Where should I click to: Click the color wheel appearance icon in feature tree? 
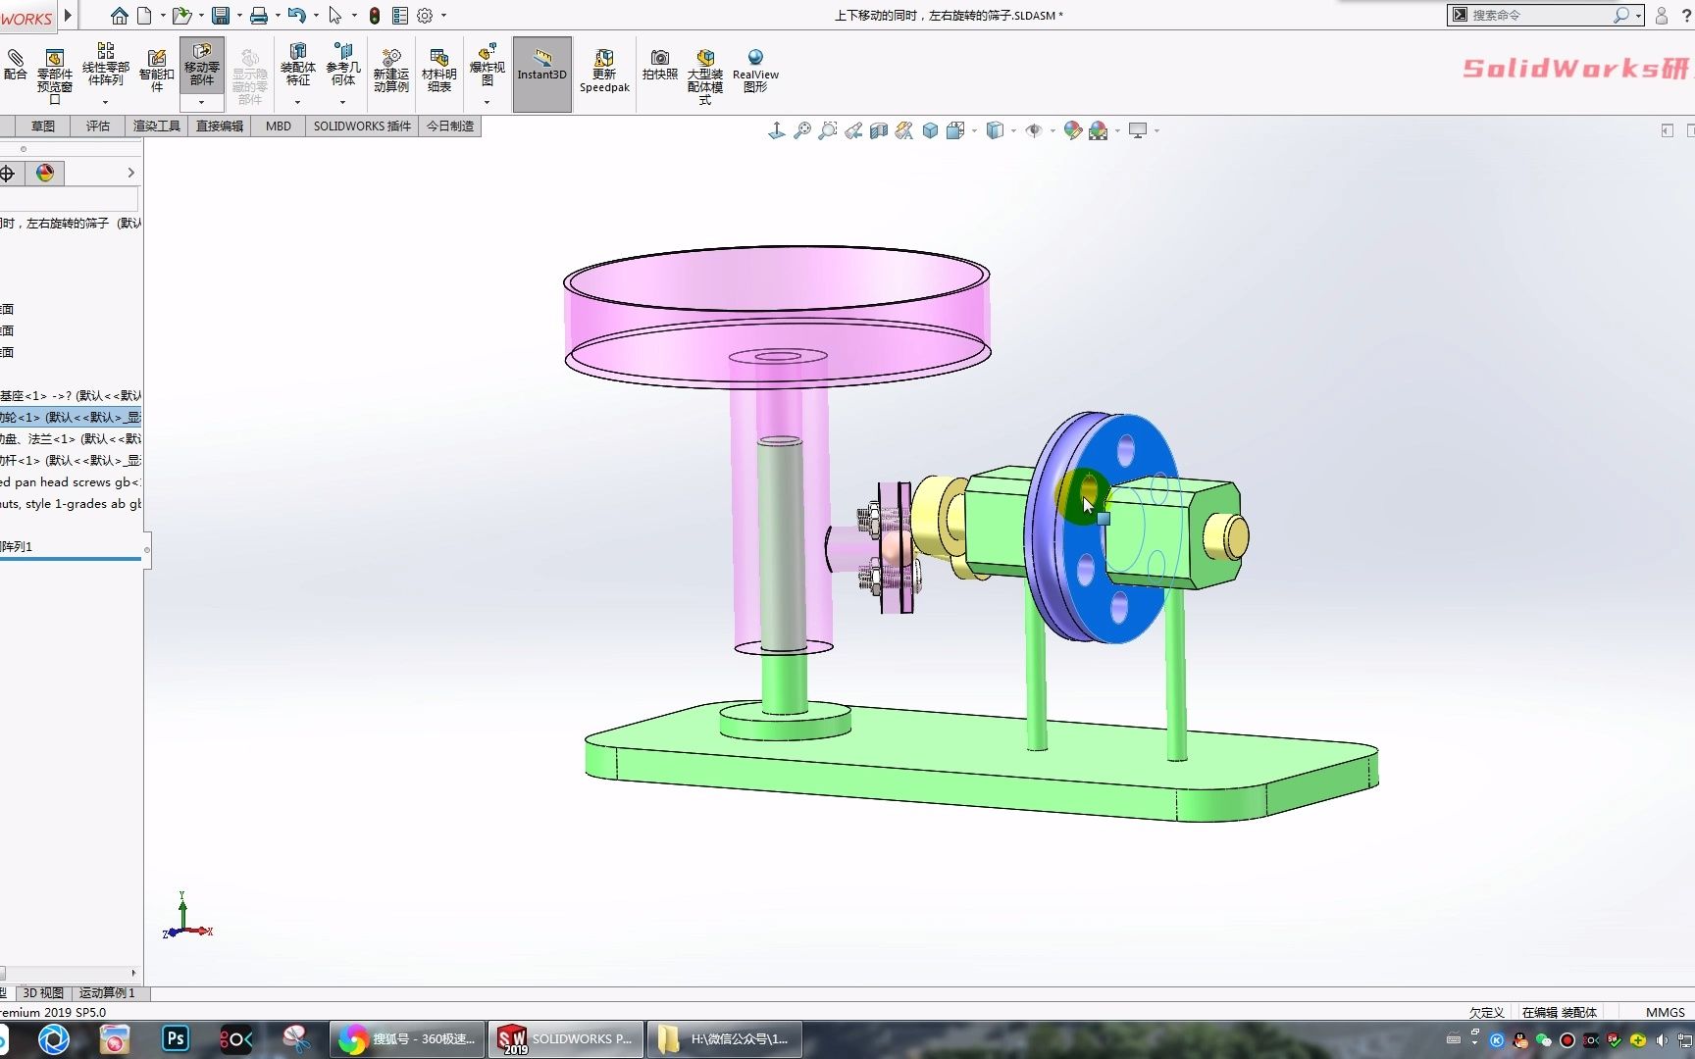tap(43, 173)
